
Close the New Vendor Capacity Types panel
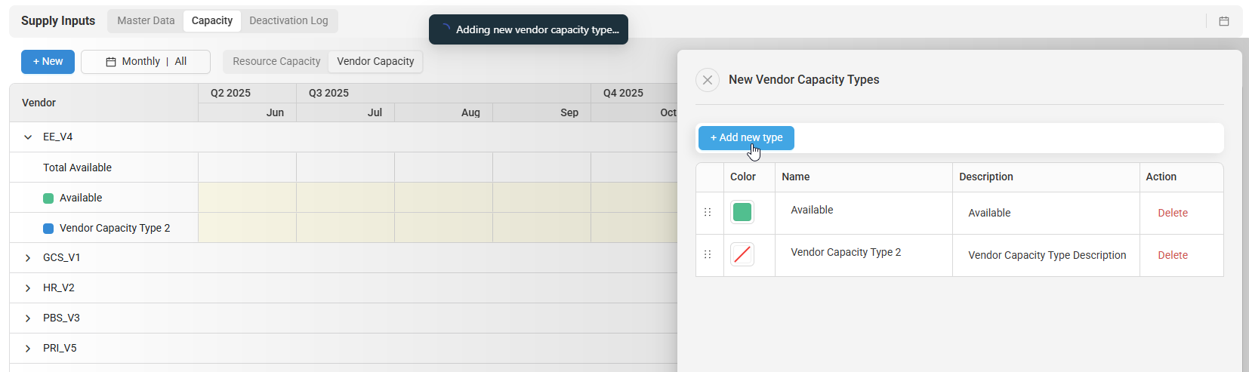708,80
